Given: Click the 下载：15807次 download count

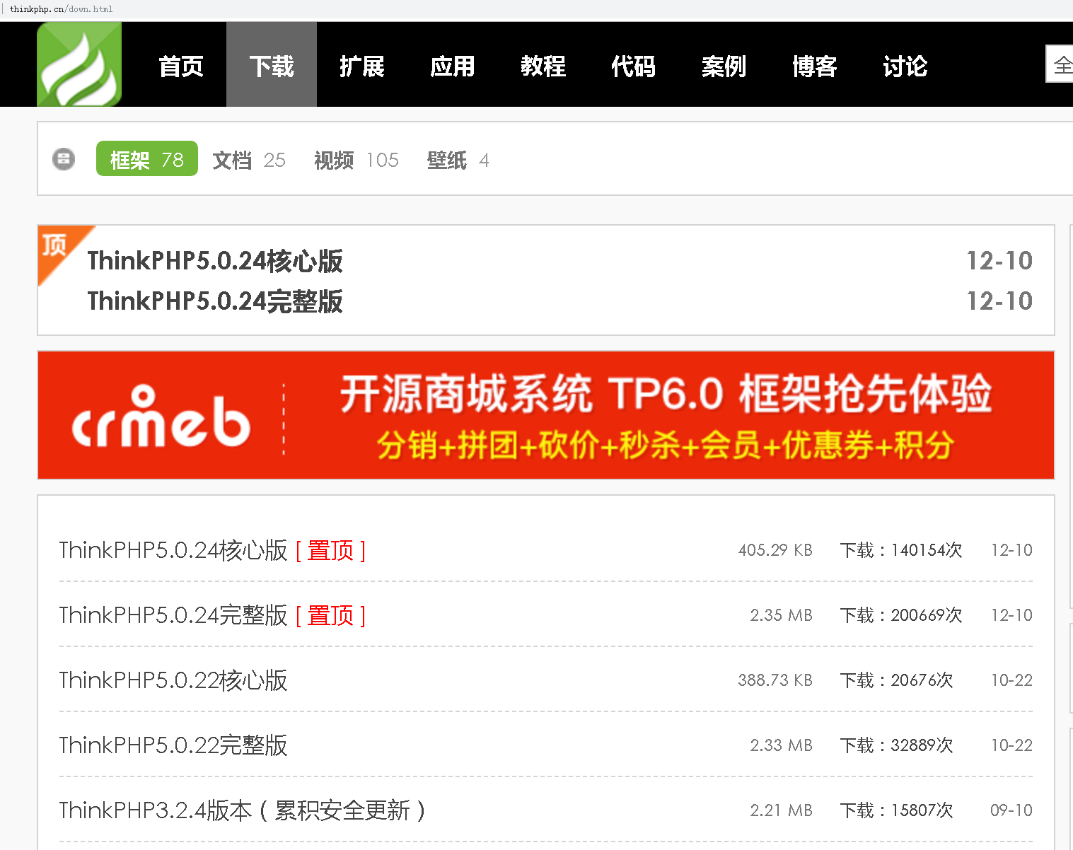Looking at the screenshot, I should (x=896, y=810).
